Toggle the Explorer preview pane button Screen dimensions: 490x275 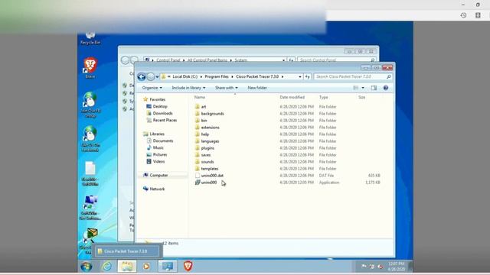(x=374, y=88)
